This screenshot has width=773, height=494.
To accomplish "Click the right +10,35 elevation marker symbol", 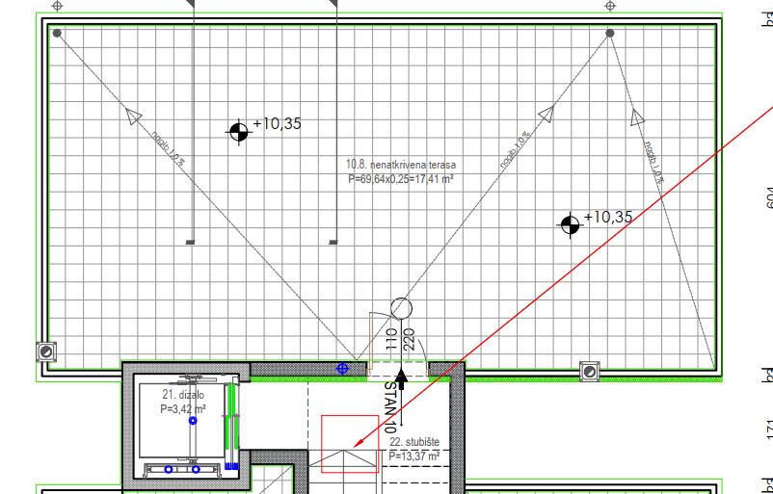I will tap(571, 225).
